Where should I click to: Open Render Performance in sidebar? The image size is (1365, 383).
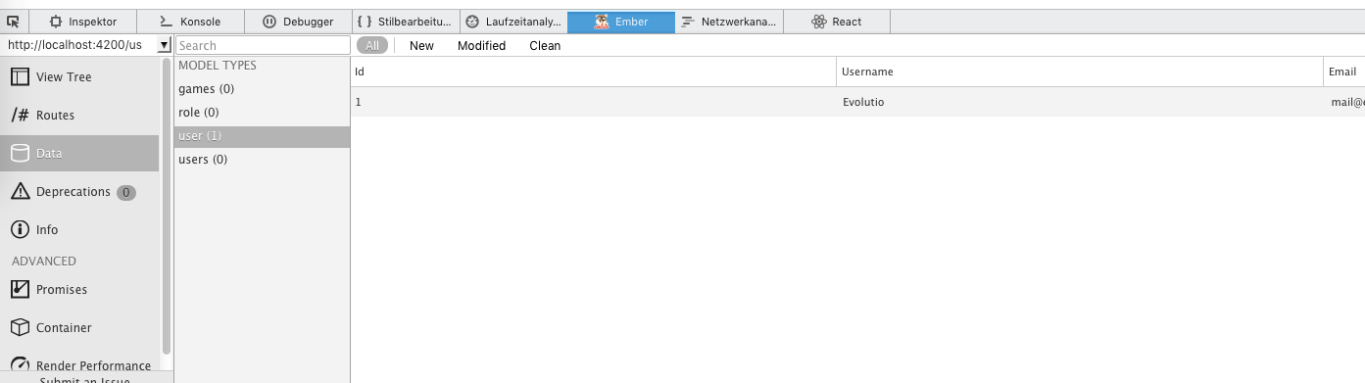pyautogui.click(x=79, y=365)
